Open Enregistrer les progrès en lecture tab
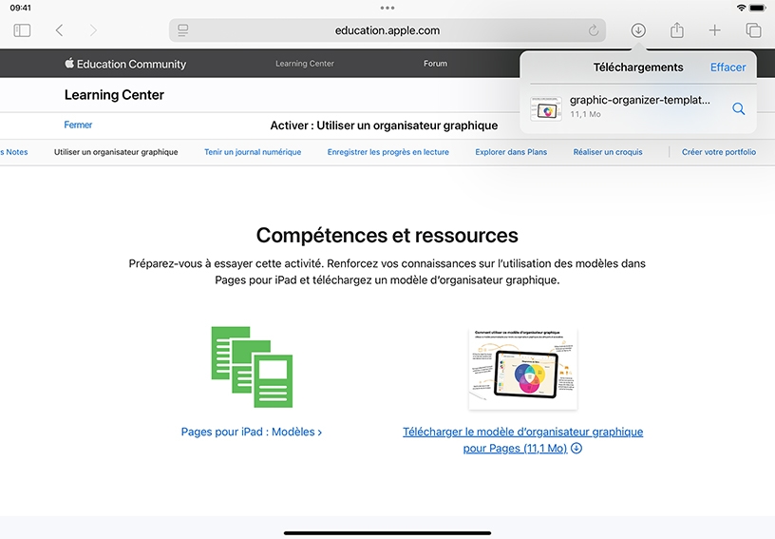 pos(388,152)
